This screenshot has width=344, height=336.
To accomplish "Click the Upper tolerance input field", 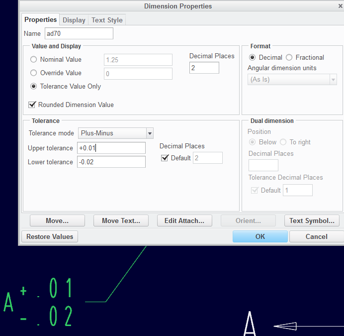I will [111, 148].
